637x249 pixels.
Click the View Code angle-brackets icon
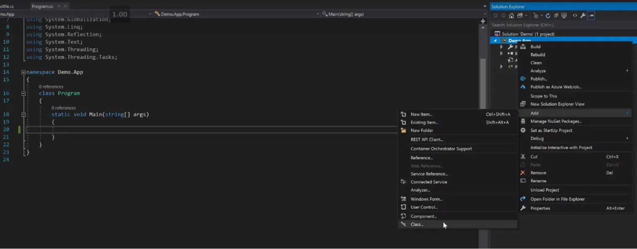pyautogui.click(x=575, y=15)
